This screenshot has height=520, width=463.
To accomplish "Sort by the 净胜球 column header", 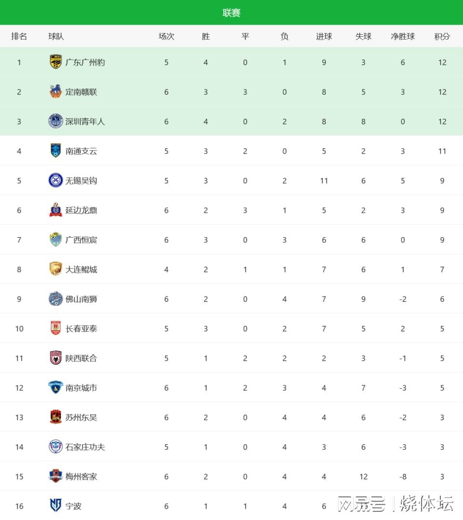I will 403,36.
